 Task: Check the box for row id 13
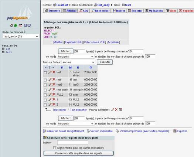tap(45, 100)
